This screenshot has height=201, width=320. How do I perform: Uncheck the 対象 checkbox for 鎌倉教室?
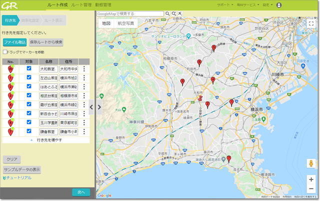[29, 130]
